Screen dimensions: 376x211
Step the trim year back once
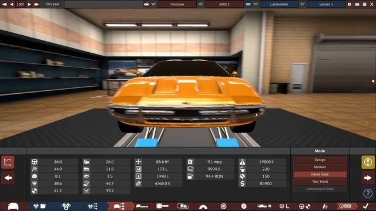pyautogui.click(x=12, y=4)
